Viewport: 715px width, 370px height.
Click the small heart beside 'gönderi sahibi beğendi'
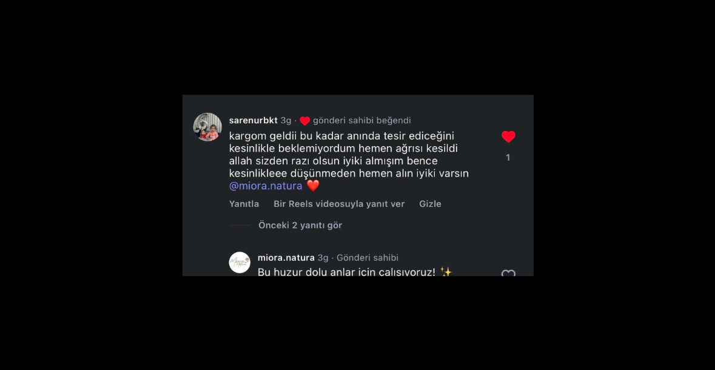pyautogui.click(x=304, y=121)
